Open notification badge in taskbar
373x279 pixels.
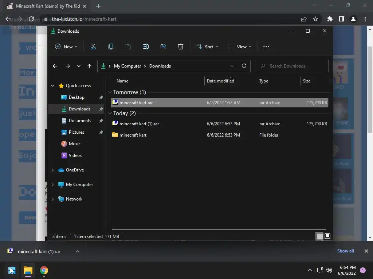(363, 270)
